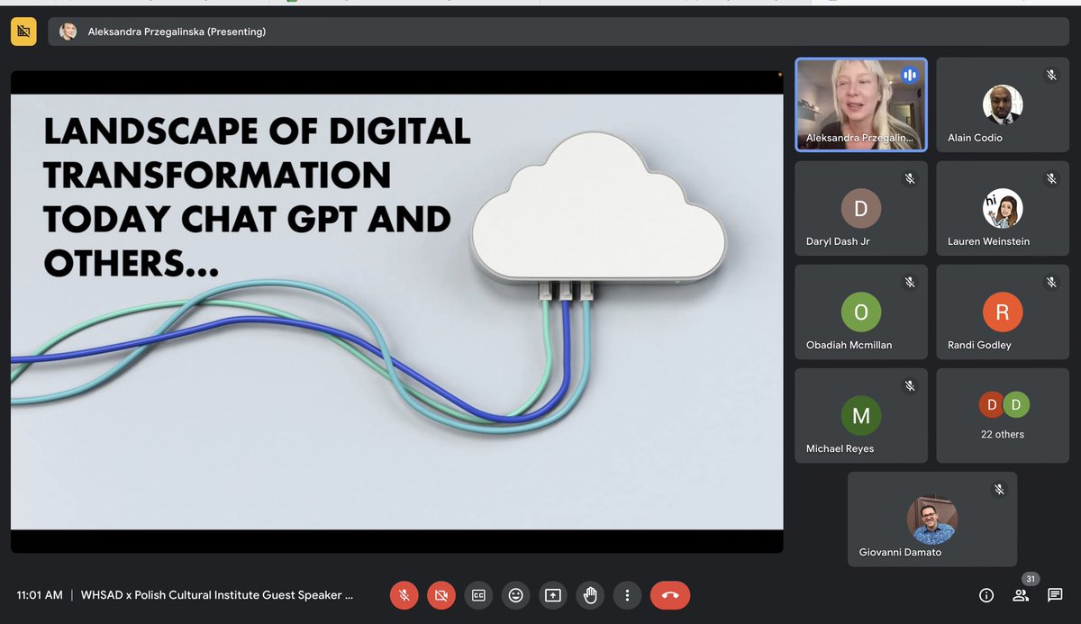Click Lauren Weinstein's hi avatar
The image size is (1081, 624).
(1003, 208)
